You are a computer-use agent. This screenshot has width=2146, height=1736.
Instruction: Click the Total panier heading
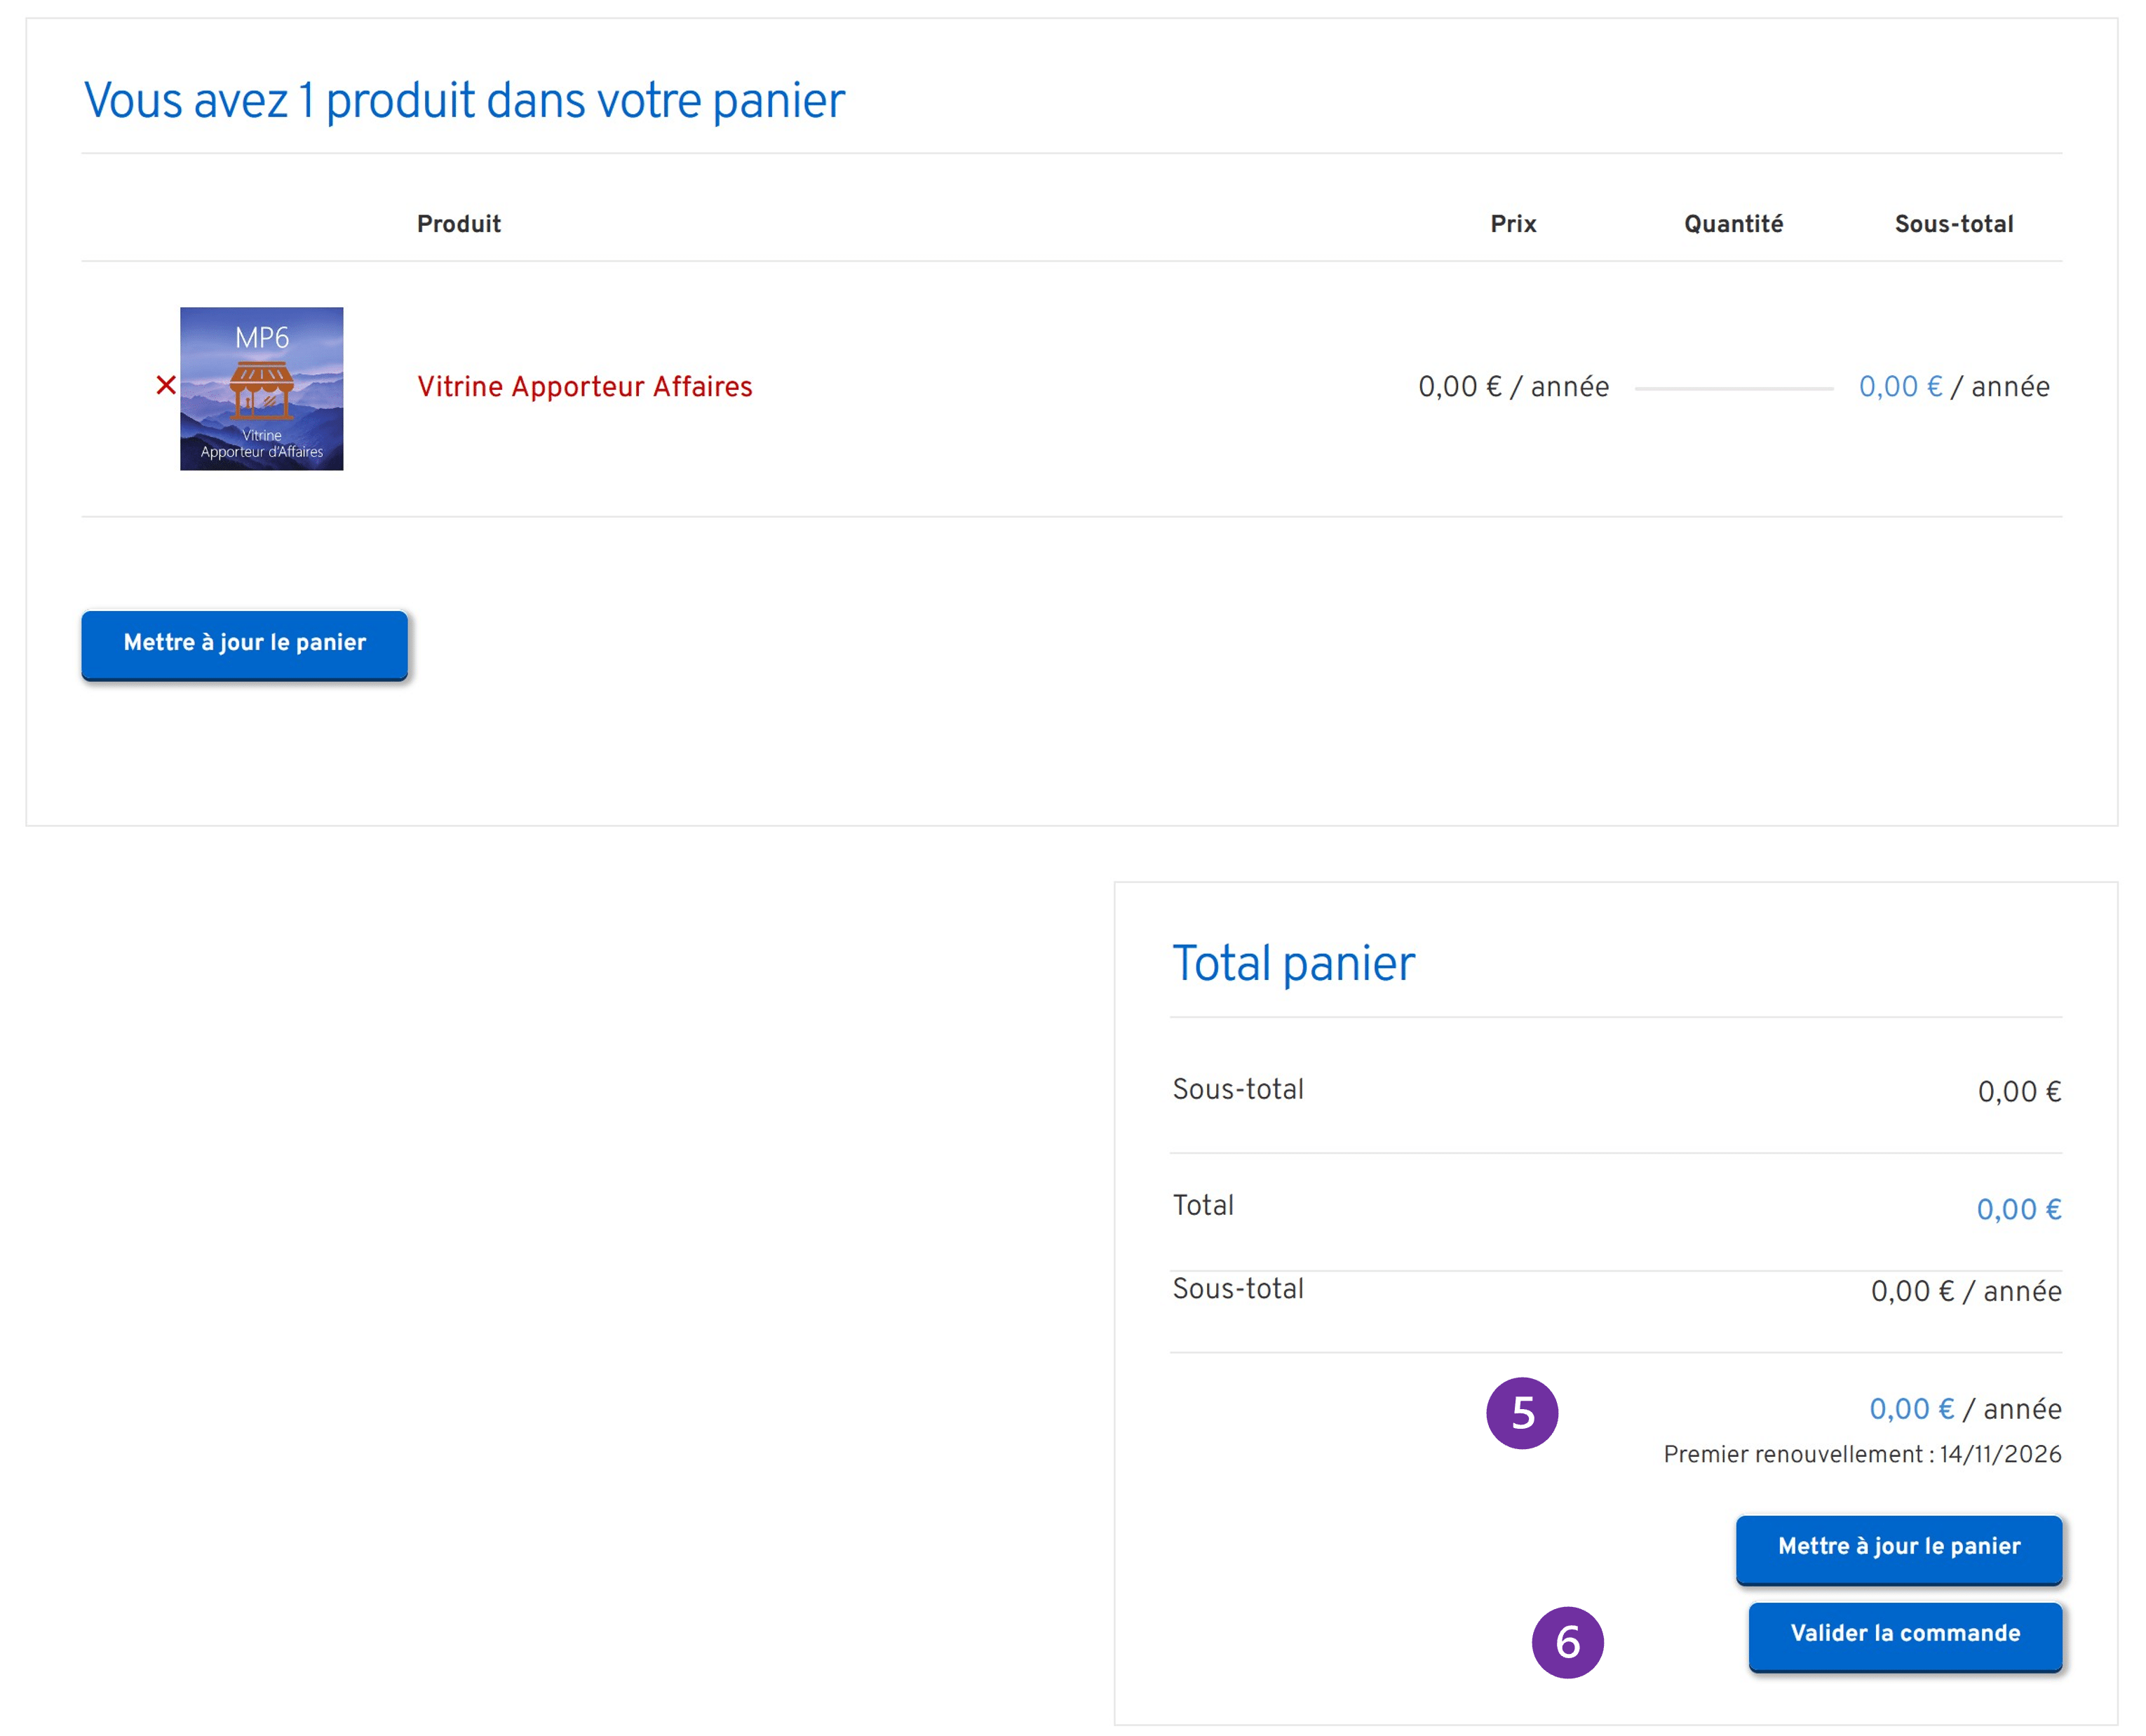point(1292,963)
